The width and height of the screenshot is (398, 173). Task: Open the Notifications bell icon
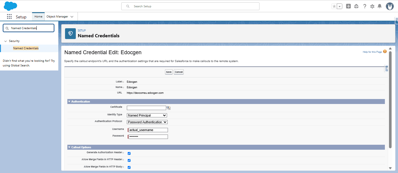click(380, 6)
